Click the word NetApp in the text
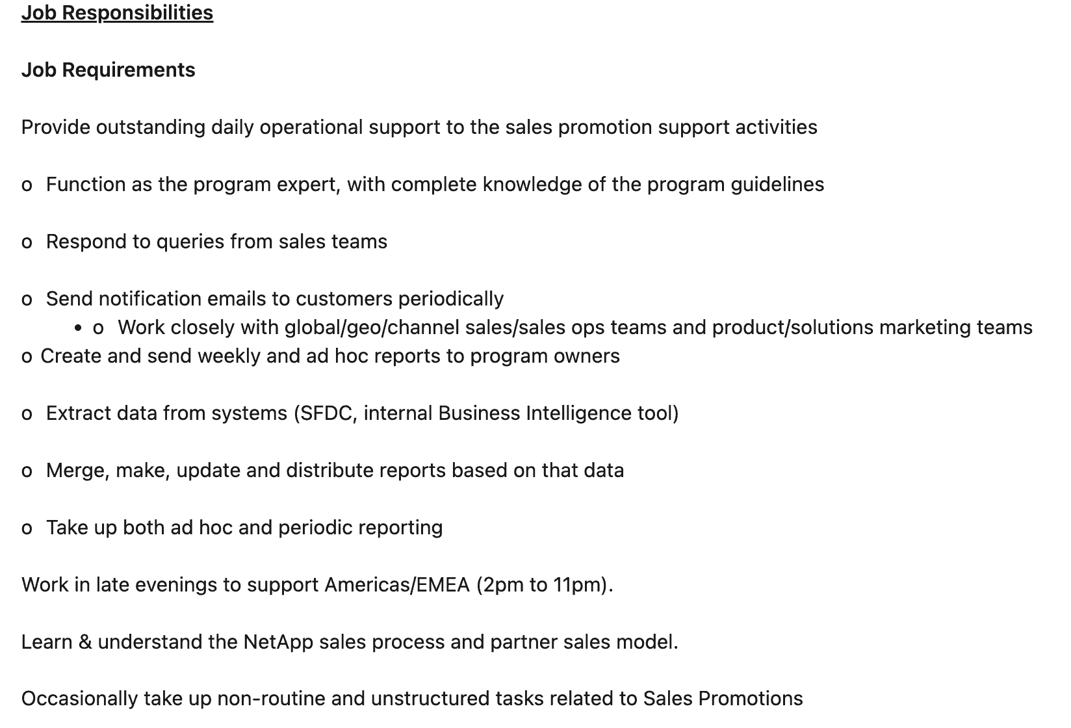Image resolution: width=1071 pixels, height=728 pixels. (278, 642)
